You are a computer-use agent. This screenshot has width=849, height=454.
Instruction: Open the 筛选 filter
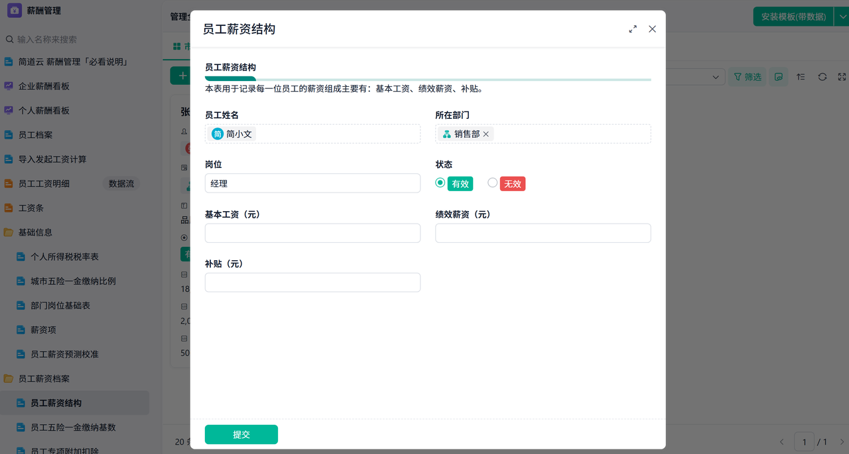(x=748, y=77)
